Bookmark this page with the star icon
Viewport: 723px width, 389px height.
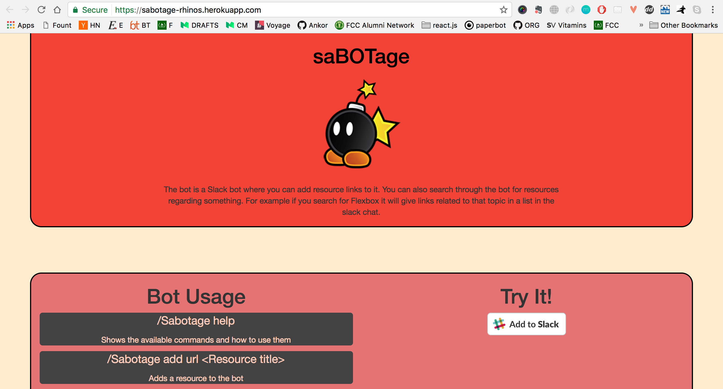[503, 10]
